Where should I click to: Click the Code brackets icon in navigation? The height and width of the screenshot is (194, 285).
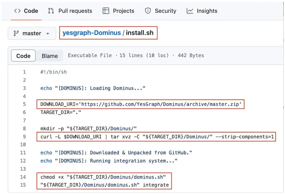tap(17, 11)
